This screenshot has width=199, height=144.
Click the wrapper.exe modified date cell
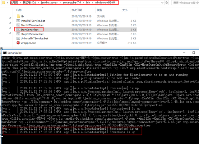(x=81, y=43)
